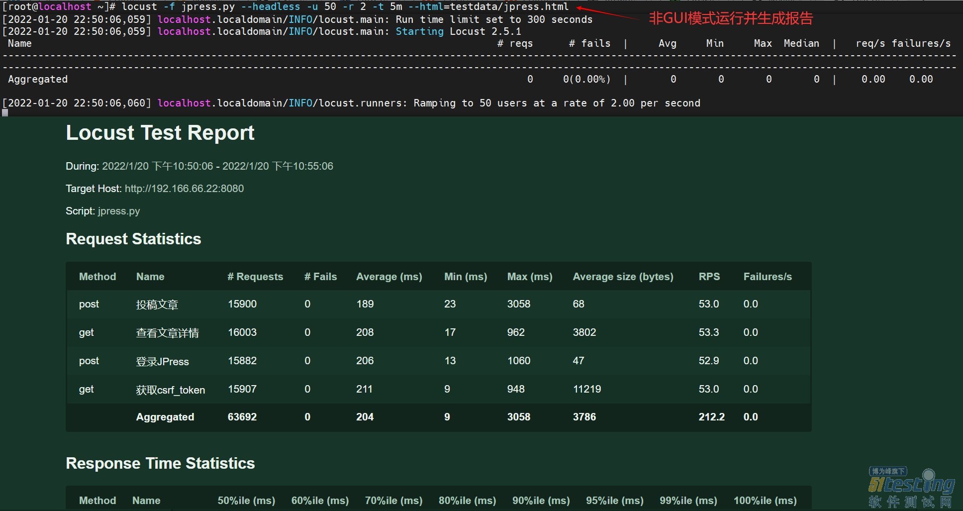Click the terminal Aggregated stats row
963x511 pixels.
[x=471, y=79]
